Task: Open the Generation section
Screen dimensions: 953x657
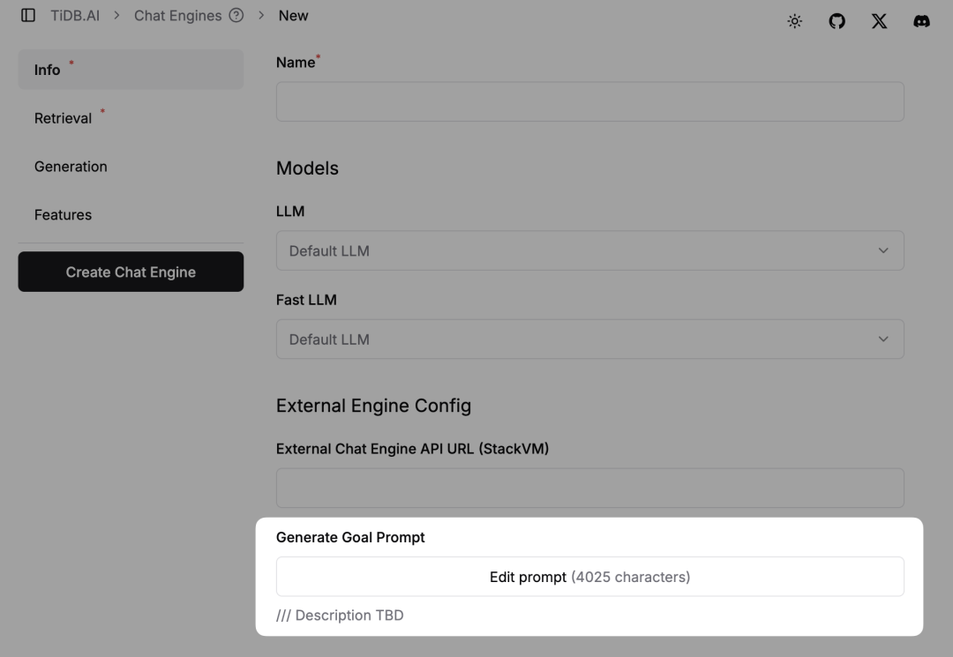Action: [71, 167]
